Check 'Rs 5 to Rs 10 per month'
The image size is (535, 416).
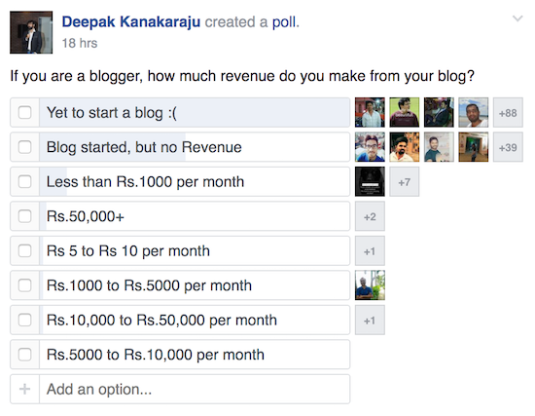[25, 251]
